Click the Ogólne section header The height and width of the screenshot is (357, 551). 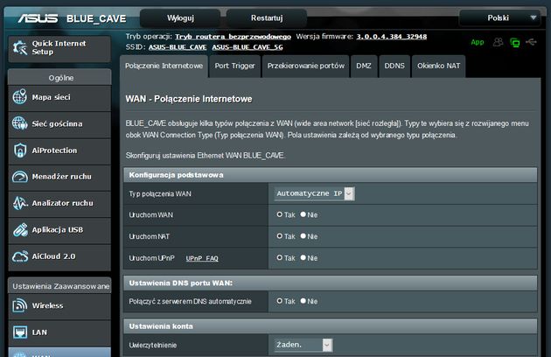tap(59, 77)
